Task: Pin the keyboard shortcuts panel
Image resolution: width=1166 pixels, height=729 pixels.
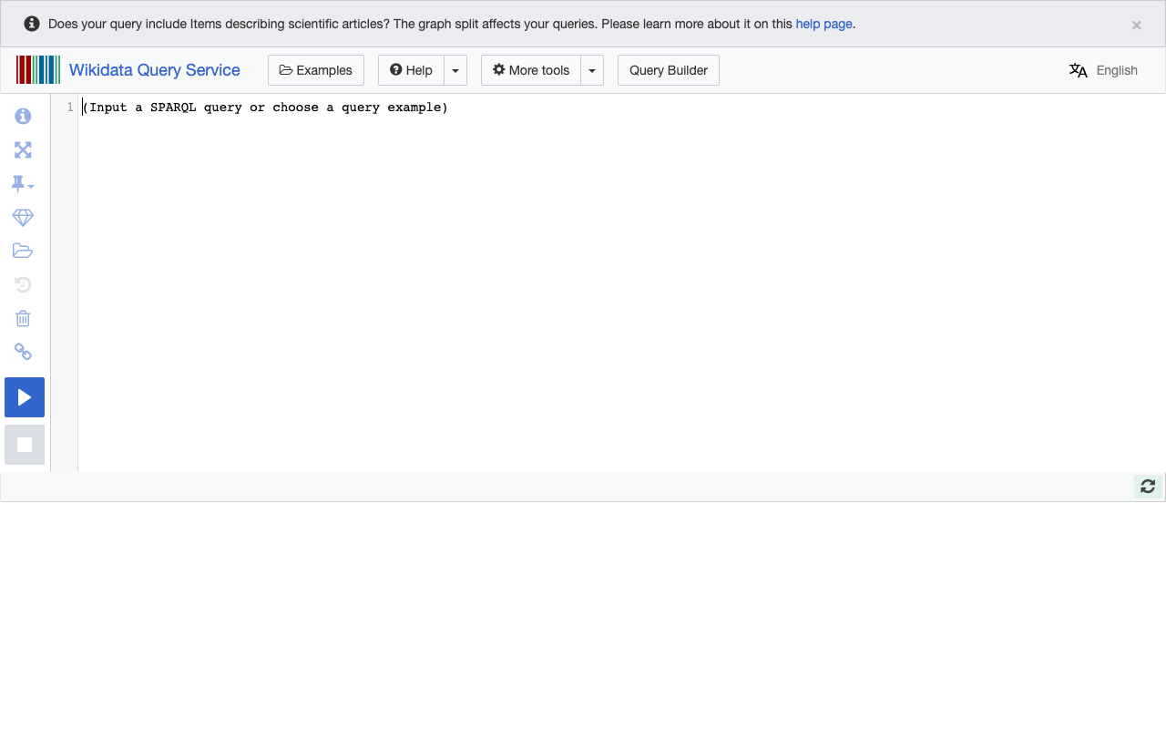Action: [19, 182]
